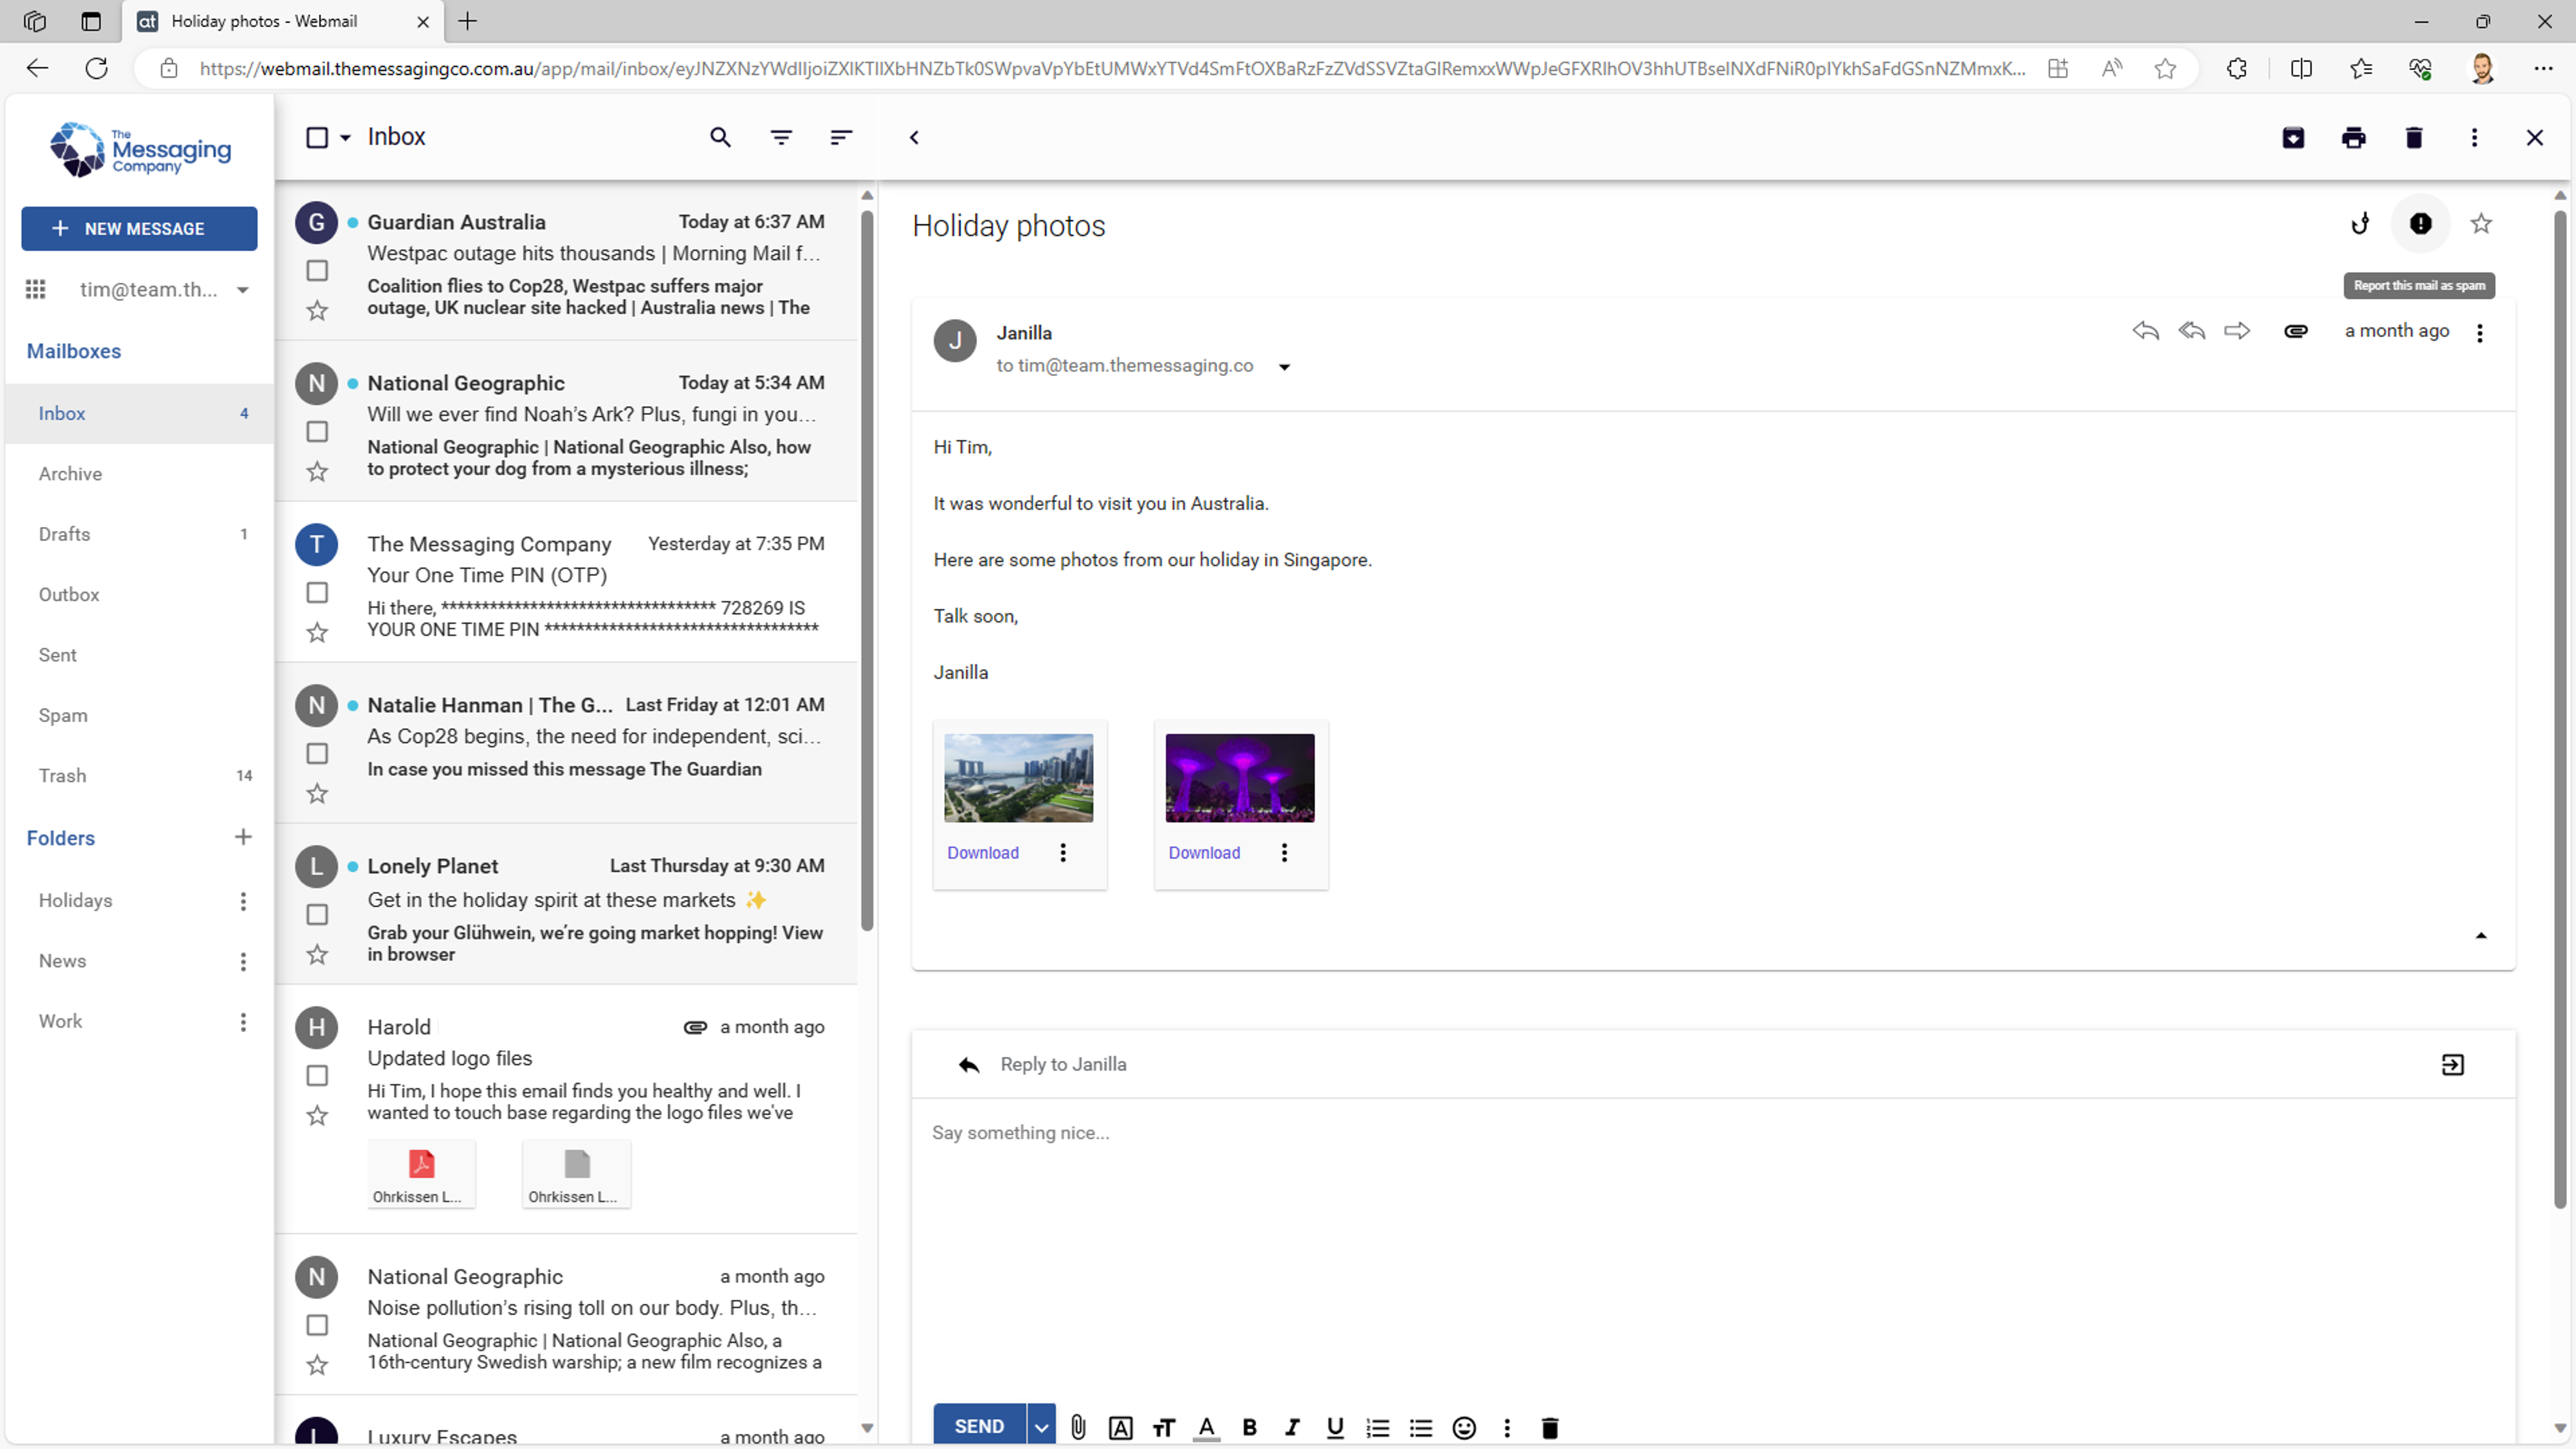Click the reply arrow for Janilla's email
This screenshot has height=1449, width=2576.
(2145, 331)
